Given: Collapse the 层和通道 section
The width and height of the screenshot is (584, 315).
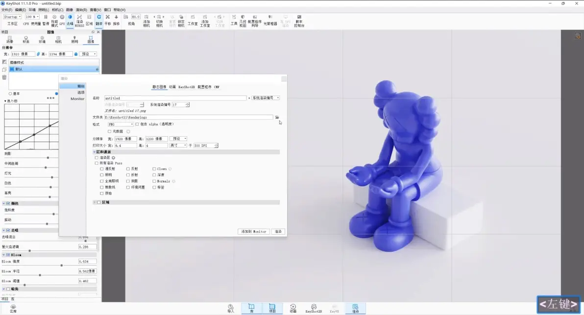Looking at the screenshot, I should 94,152.
